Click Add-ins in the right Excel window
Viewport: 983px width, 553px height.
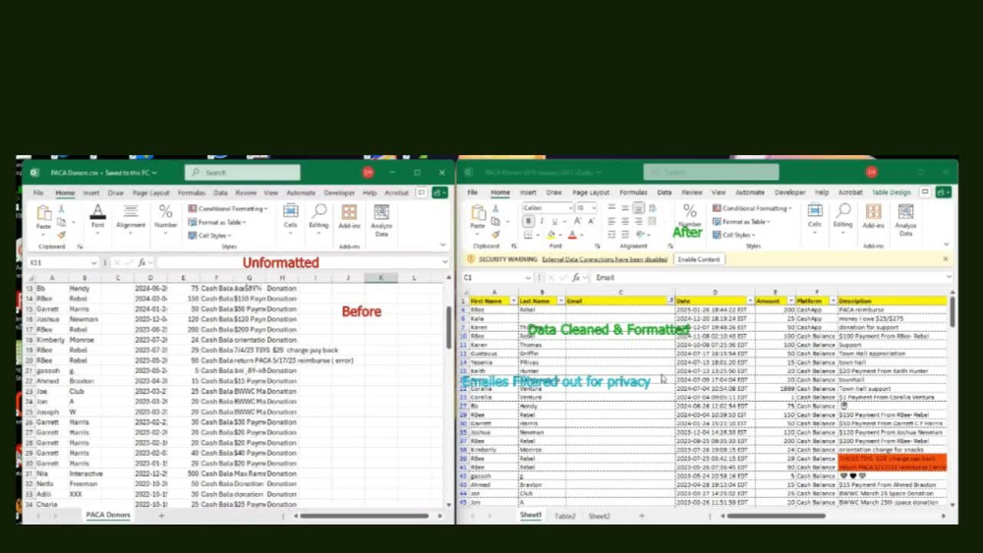873,216
